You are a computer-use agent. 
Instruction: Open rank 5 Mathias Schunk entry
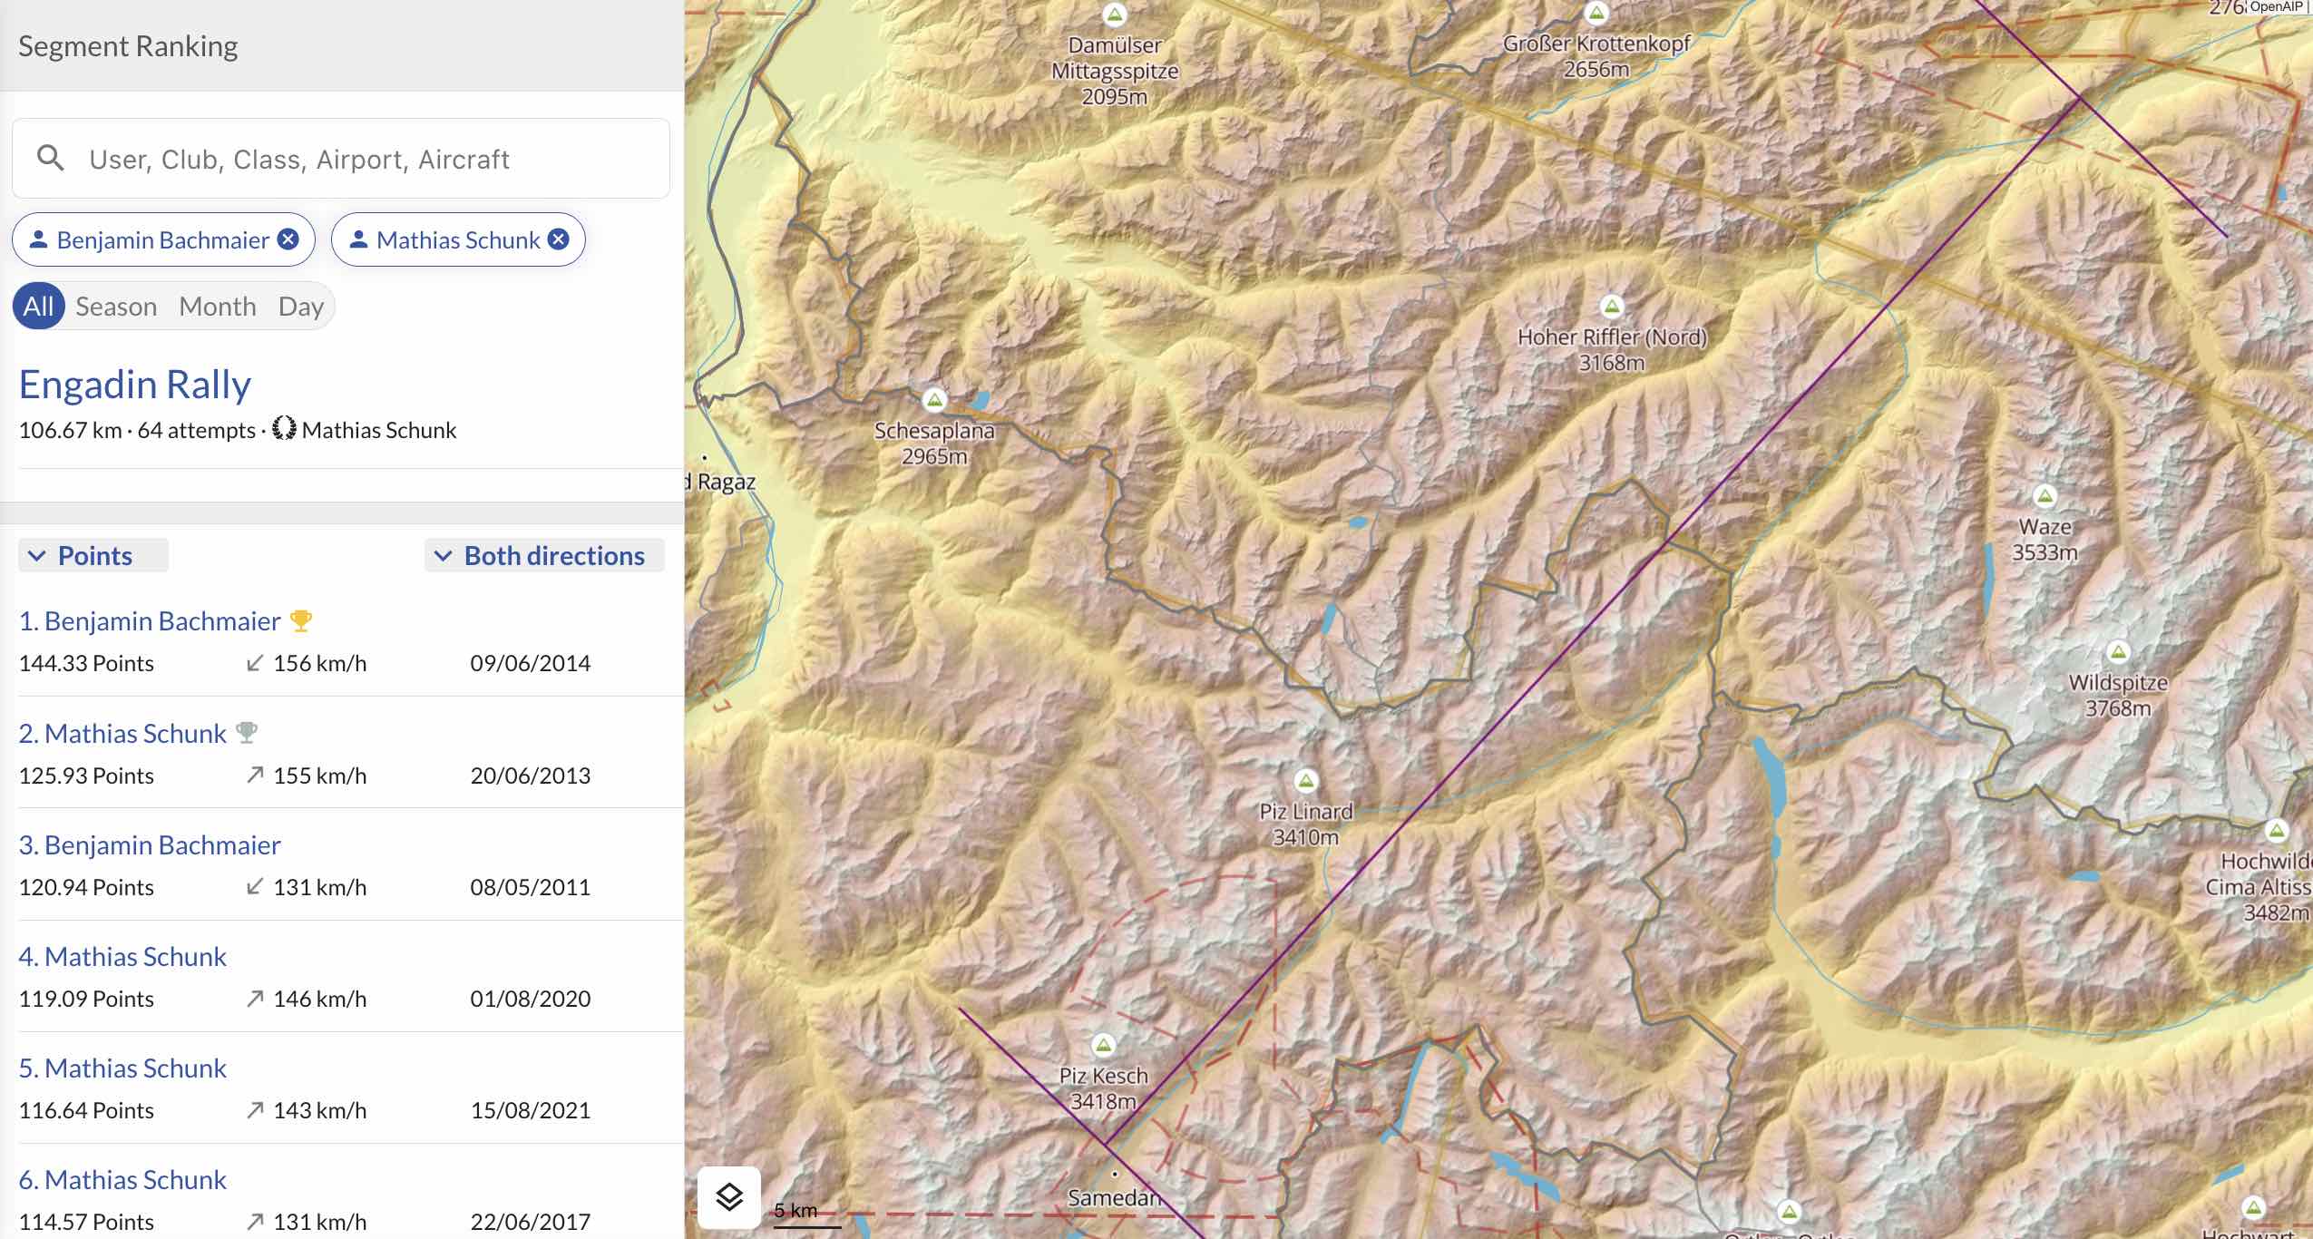122,1068
